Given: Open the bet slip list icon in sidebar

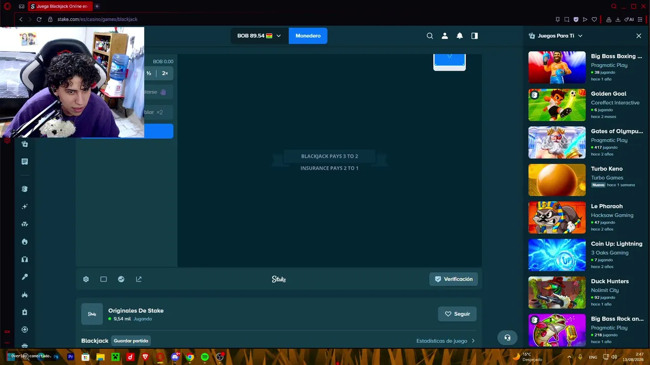Looking at the screenshot, I should [x=24, y=162].
